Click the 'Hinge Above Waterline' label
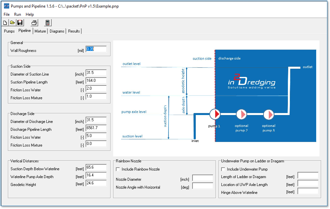330x209 pixels. coord(239,193)
